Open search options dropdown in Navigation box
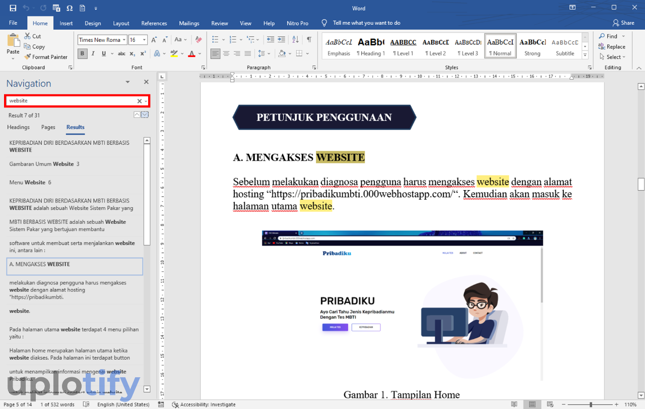 [x=146, y=101]
